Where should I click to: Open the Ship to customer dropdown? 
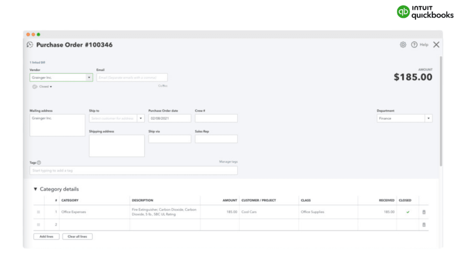pyautogui.click(x=141, y=118)
